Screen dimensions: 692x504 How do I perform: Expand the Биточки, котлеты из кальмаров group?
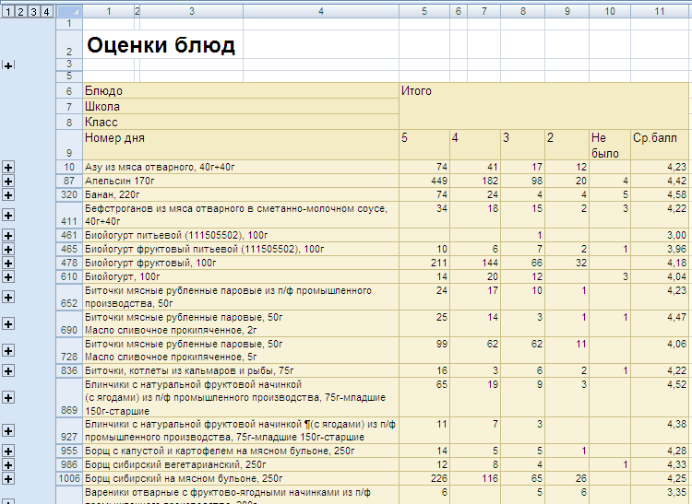[x=8, y=371]
